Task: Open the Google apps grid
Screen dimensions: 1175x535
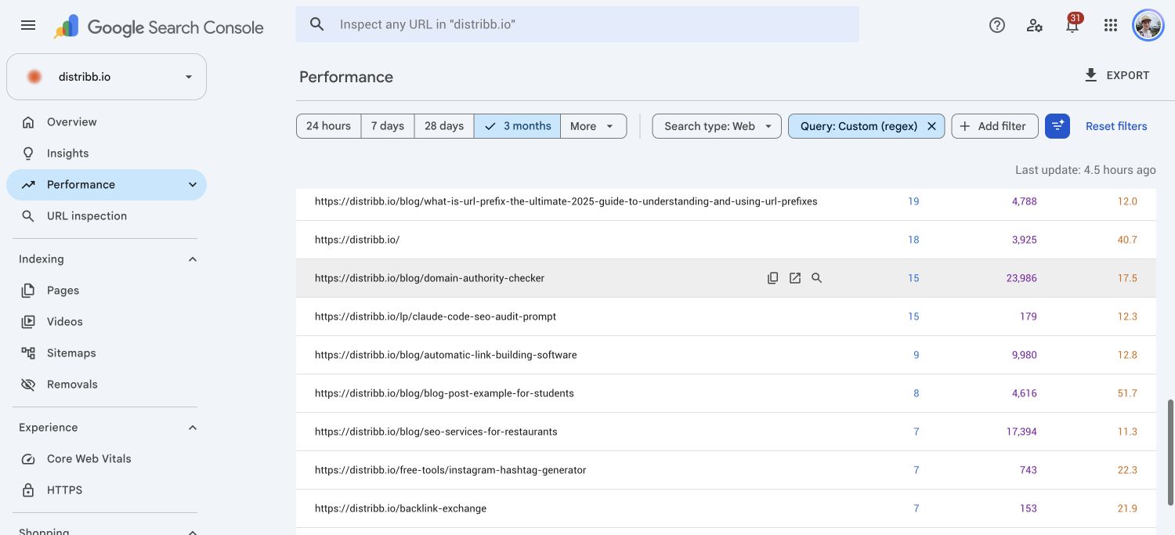Action: [x=1110, y=25]
